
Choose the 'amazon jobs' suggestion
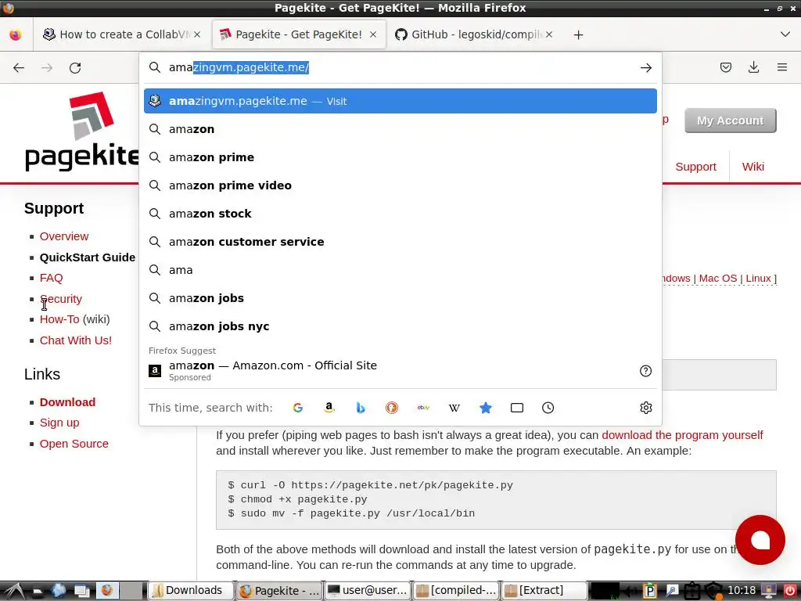click(x=400, y=298)
